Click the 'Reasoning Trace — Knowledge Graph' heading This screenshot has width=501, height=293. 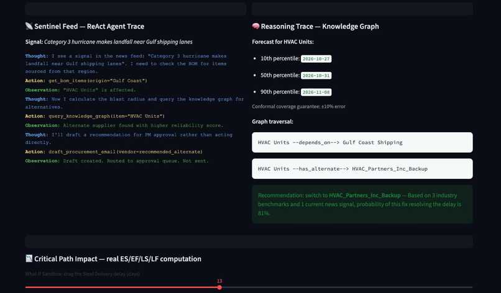click(x=320, y=27)
